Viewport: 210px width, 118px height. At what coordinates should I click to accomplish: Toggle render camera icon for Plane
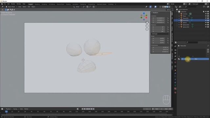(x=208, y=16)
